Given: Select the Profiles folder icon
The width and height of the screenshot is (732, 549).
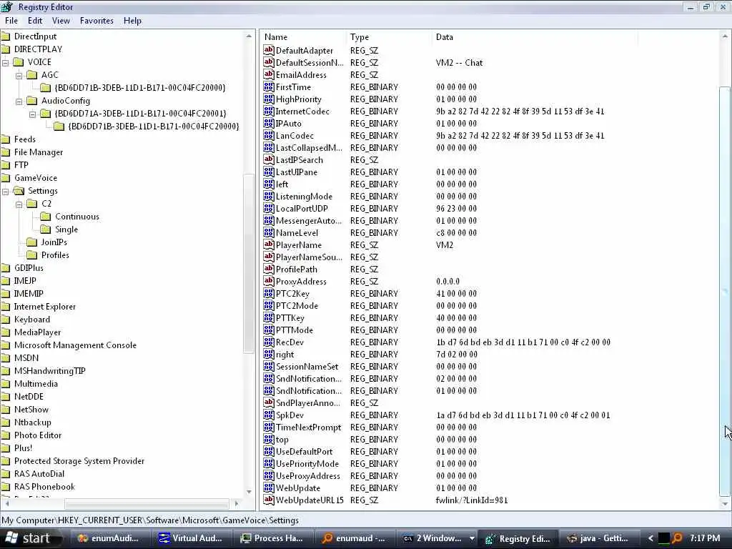Looking at the screenshot, I should pos(31,255).
